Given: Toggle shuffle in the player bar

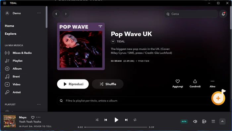Looking at the screenshot, I should (97, 120).
